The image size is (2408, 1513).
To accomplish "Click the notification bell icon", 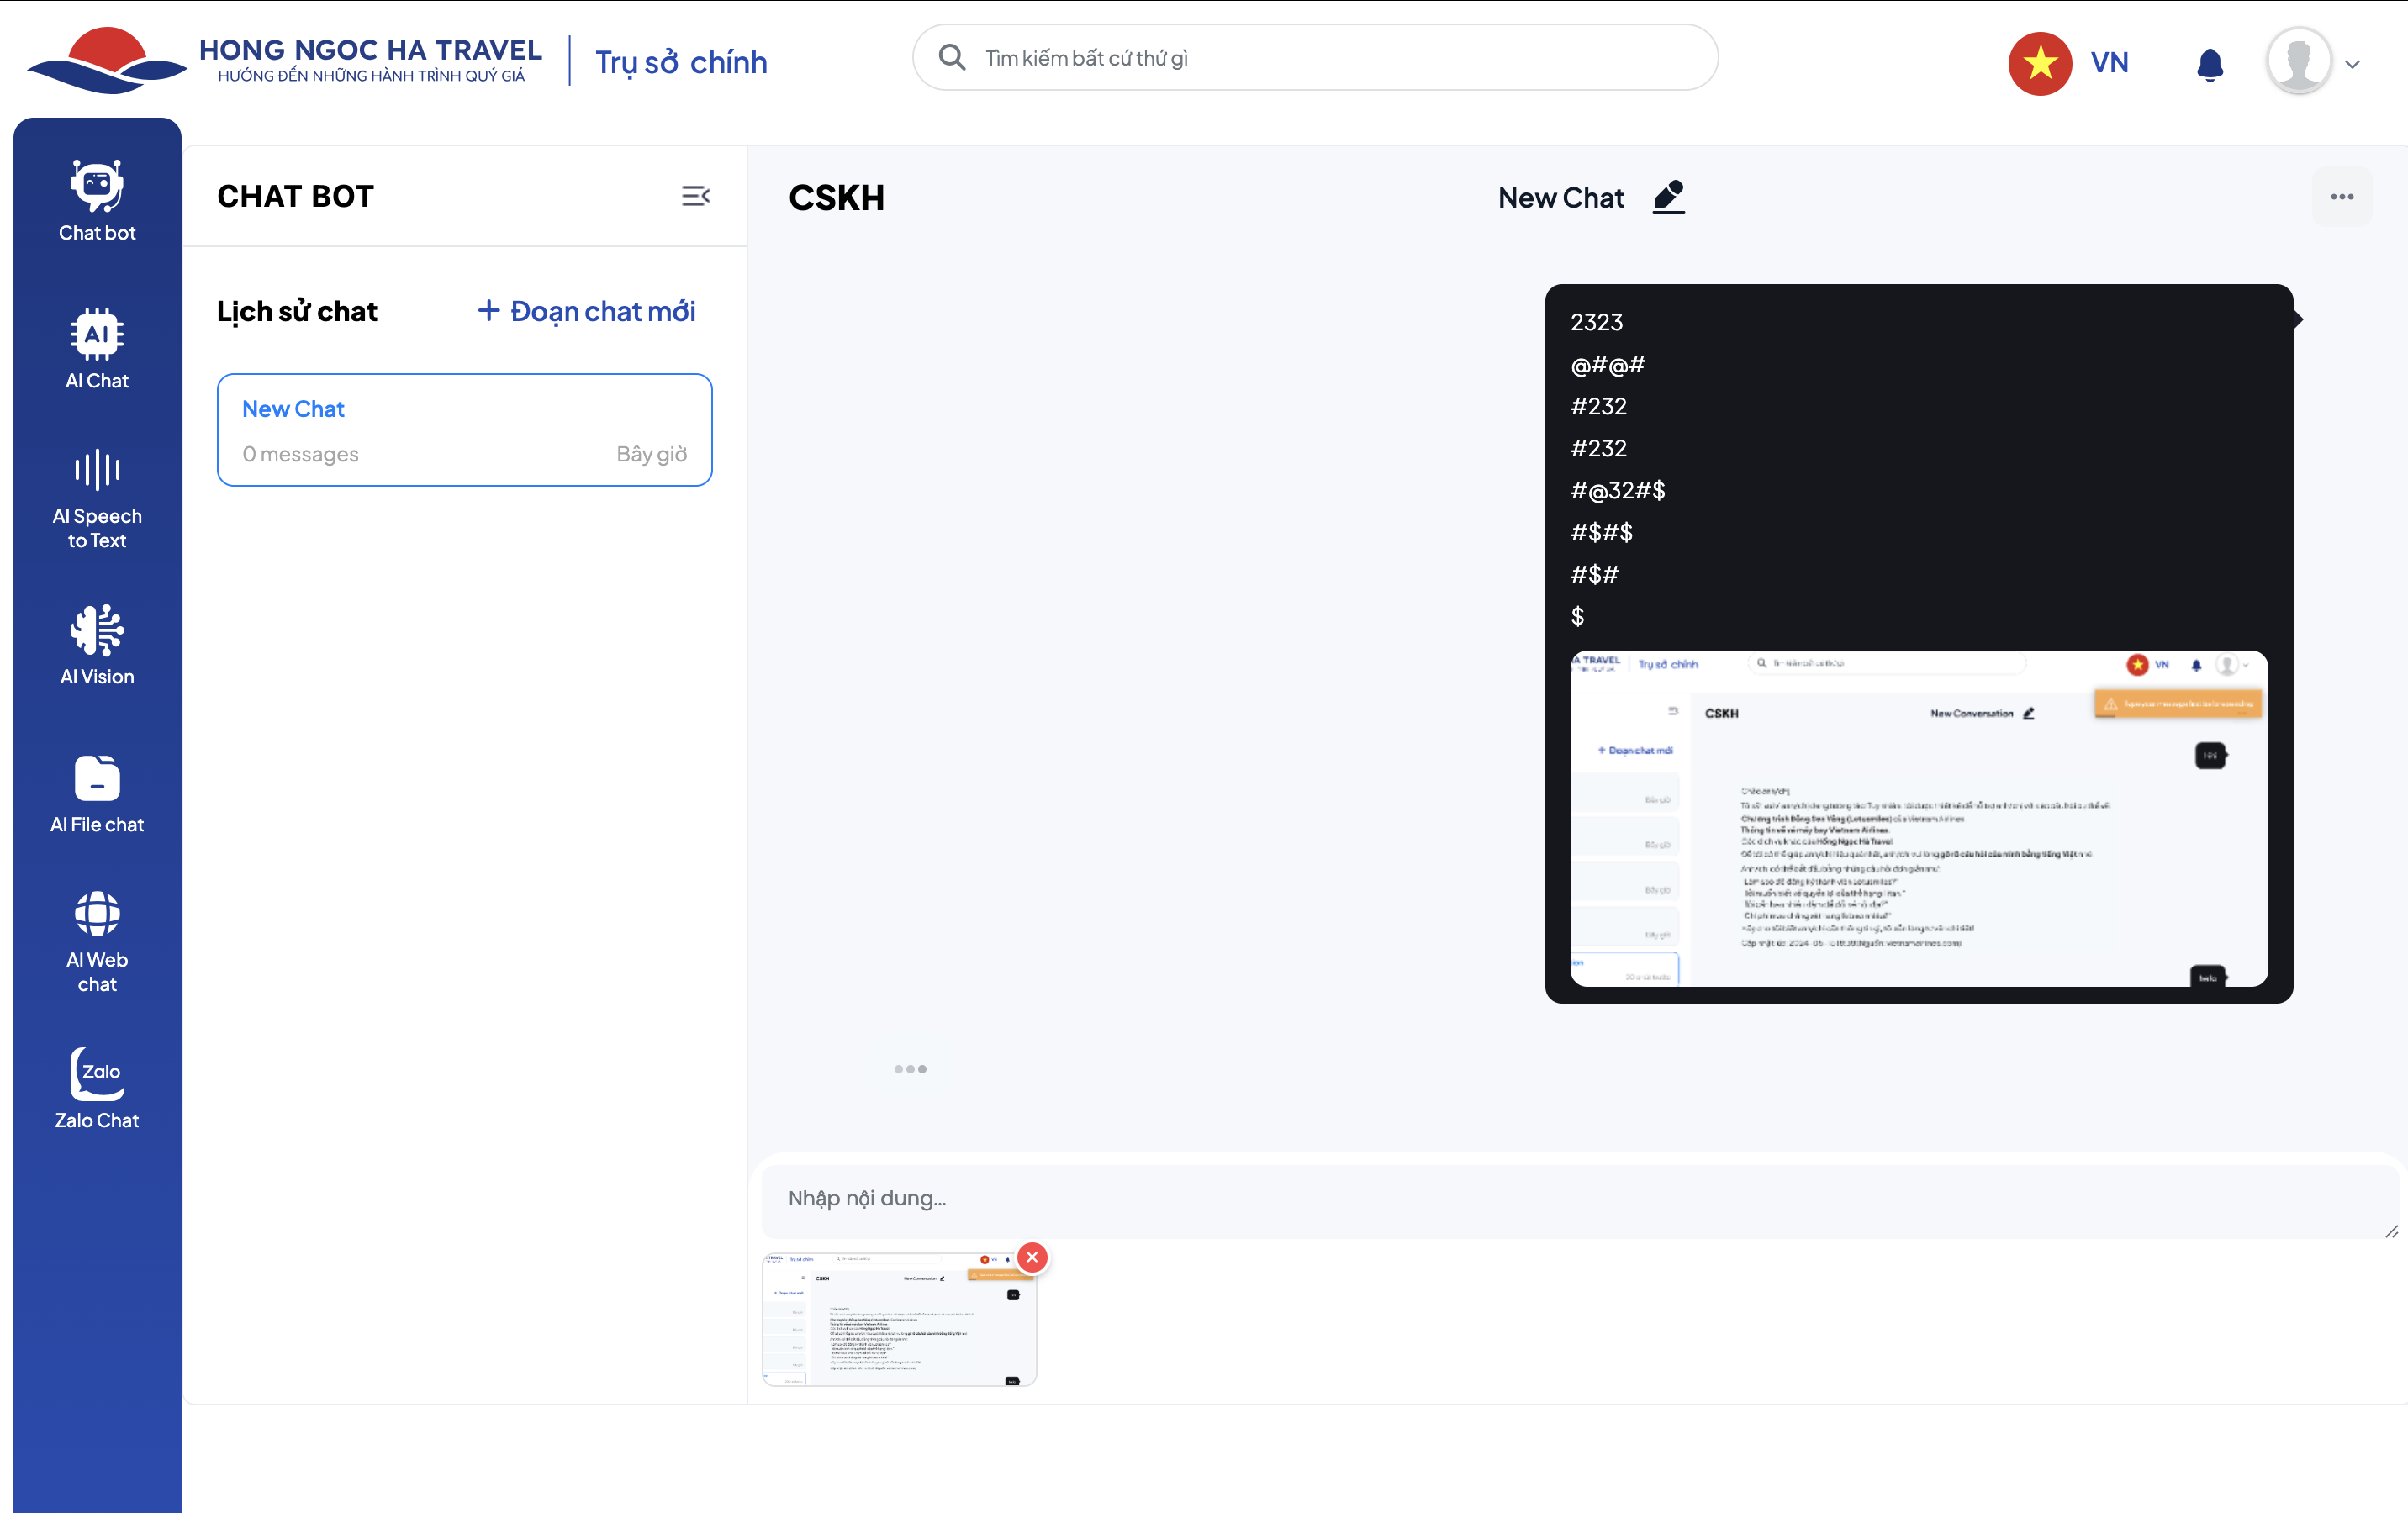I will [x=2209, y=64].
